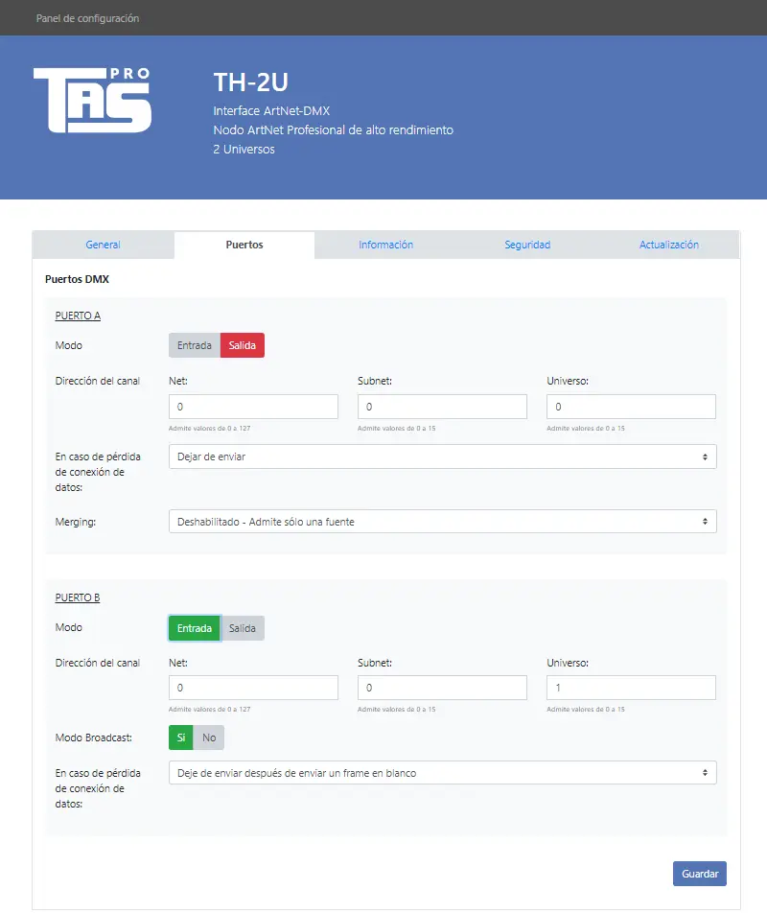Click the TAS Pro logo

92,100
